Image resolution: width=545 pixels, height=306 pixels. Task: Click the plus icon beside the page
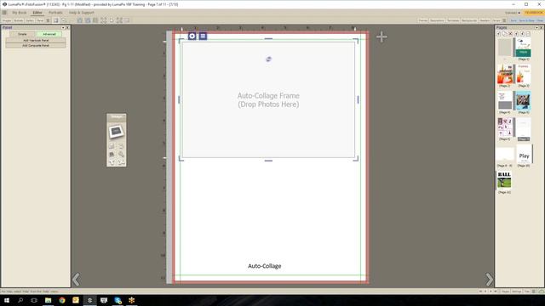coord(381,37)
